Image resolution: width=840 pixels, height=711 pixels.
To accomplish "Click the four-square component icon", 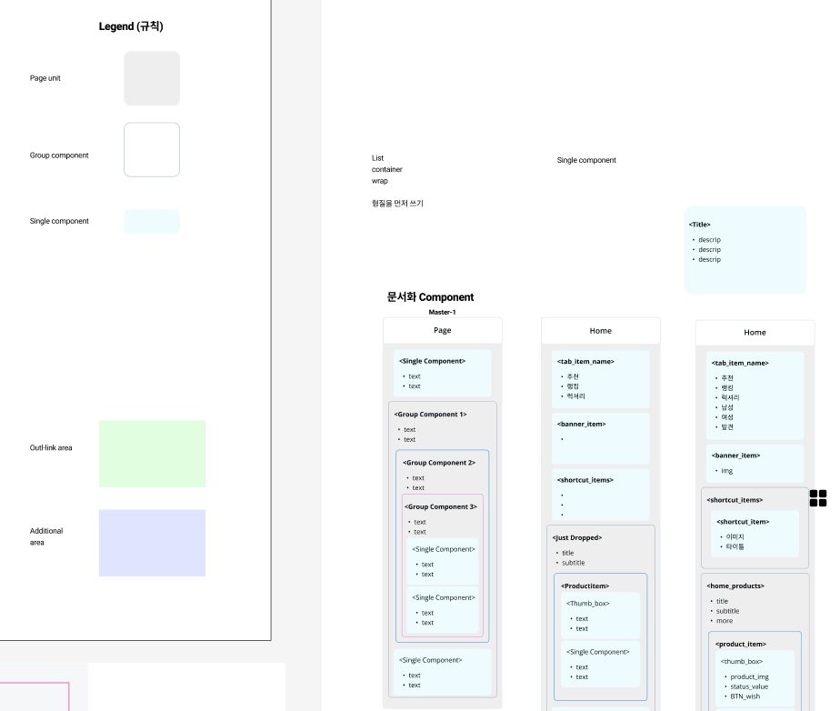I will coord(817,497).
